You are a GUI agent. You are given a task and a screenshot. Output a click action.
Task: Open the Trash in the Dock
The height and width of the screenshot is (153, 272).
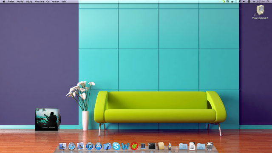point(210,146)
